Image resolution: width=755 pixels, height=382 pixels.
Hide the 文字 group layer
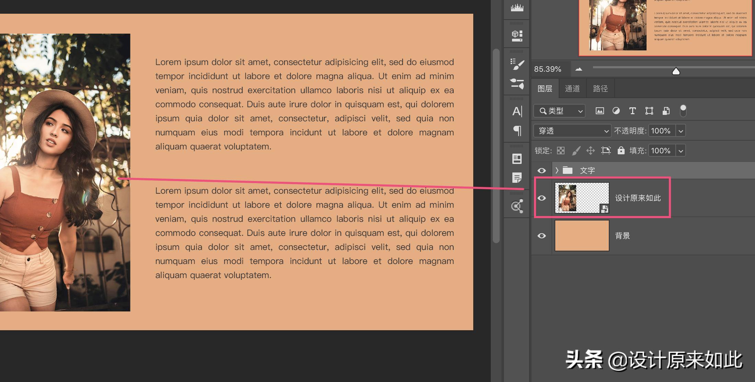(x=542, y=170)
